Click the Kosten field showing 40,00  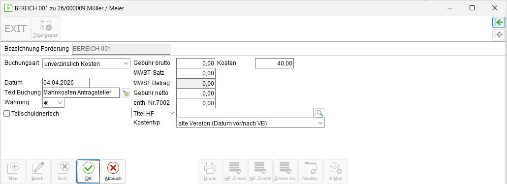coord(275,63)
